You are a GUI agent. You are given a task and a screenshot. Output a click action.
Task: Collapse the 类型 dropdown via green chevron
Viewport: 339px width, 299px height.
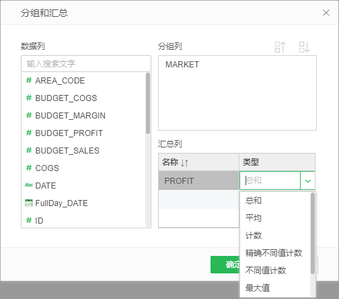click(x=308, y=180)
